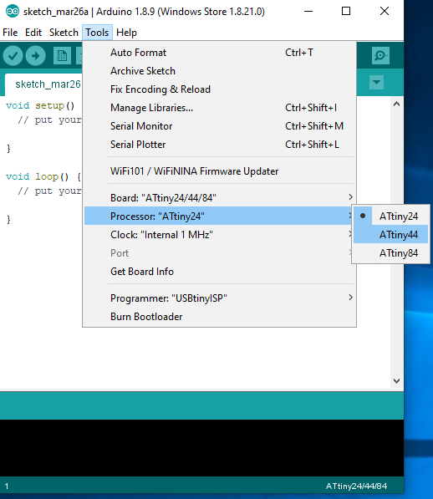Select Fix Encoding & Reload

coord(220,89)
